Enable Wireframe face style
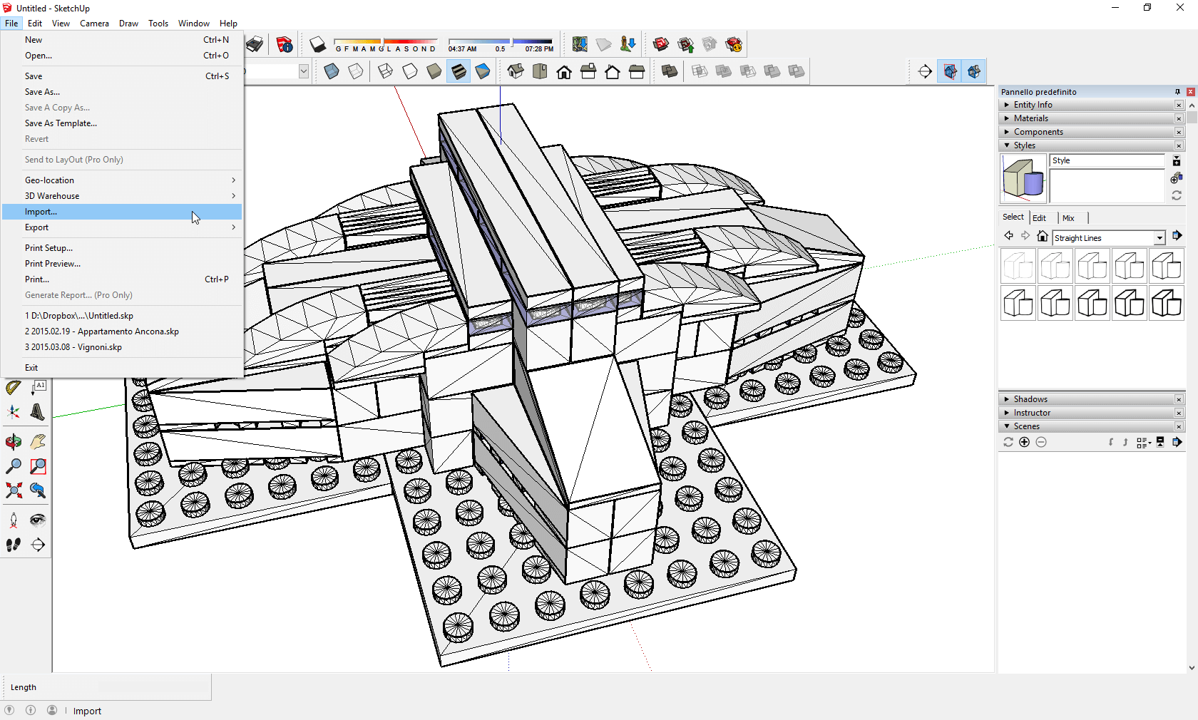The image size is (1198, 720). (x=386, y=71)
